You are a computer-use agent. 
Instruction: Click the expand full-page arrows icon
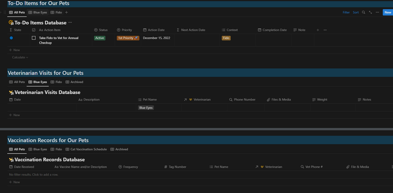point(370,12)
